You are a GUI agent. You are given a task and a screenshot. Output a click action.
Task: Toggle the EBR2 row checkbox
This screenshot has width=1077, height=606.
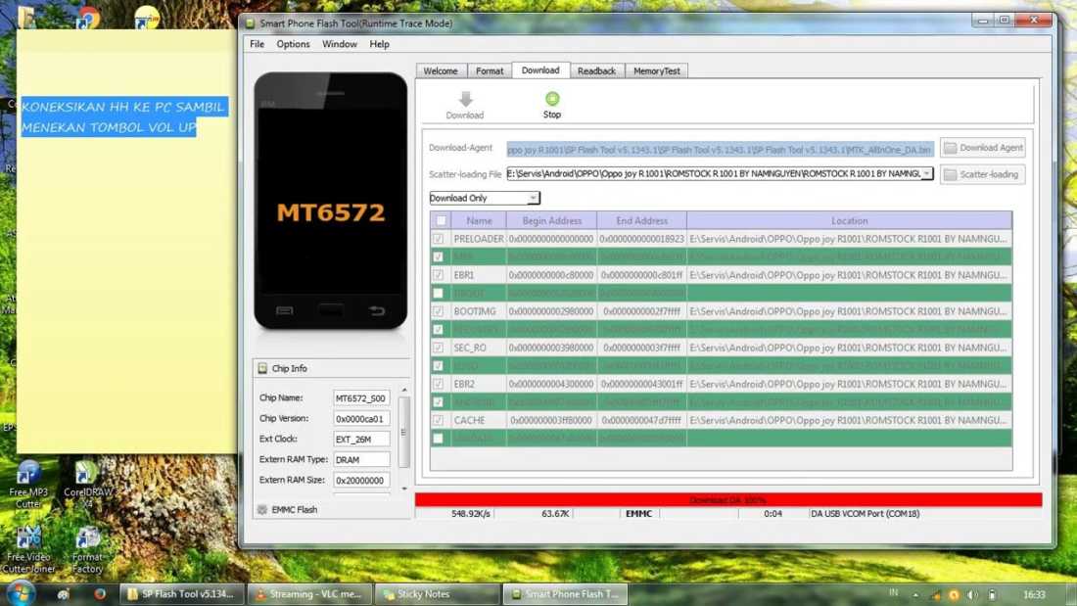click(x=439, y=384)
